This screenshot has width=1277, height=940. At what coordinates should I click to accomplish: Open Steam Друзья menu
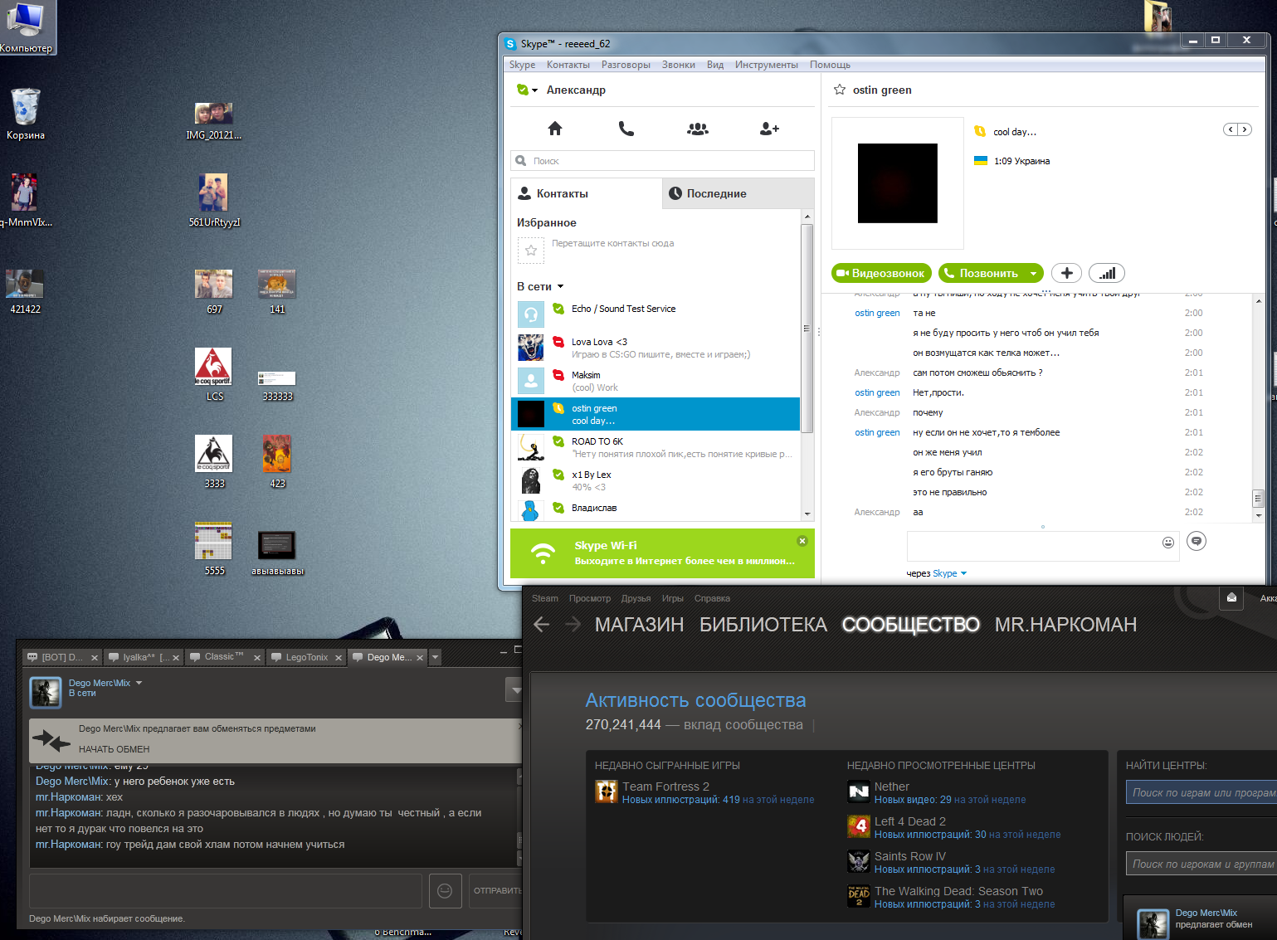tap(636, 598)
